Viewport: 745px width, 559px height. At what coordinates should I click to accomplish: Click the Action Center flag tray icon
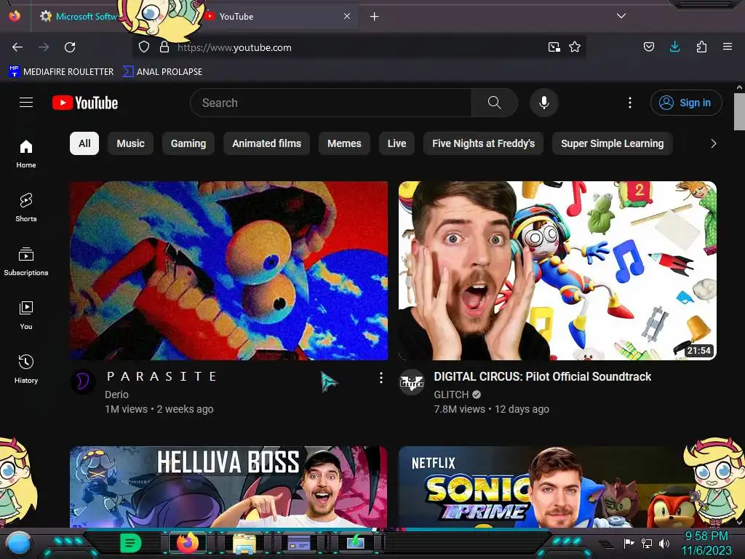click(x=629, y=543)
